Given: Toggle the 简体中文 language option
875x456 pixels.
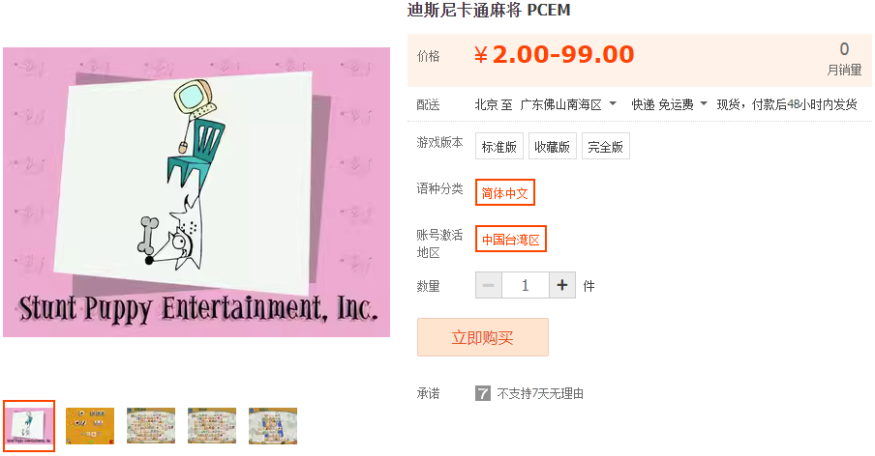Looking at the screenshot, I should [505, 192].
